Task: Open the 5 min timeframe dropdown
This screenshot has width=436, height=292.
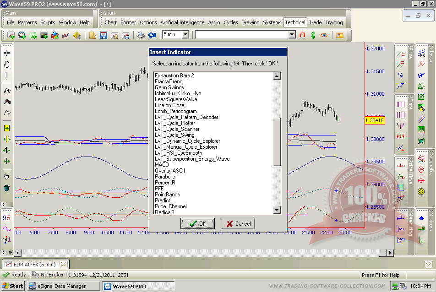Action: 185,35
